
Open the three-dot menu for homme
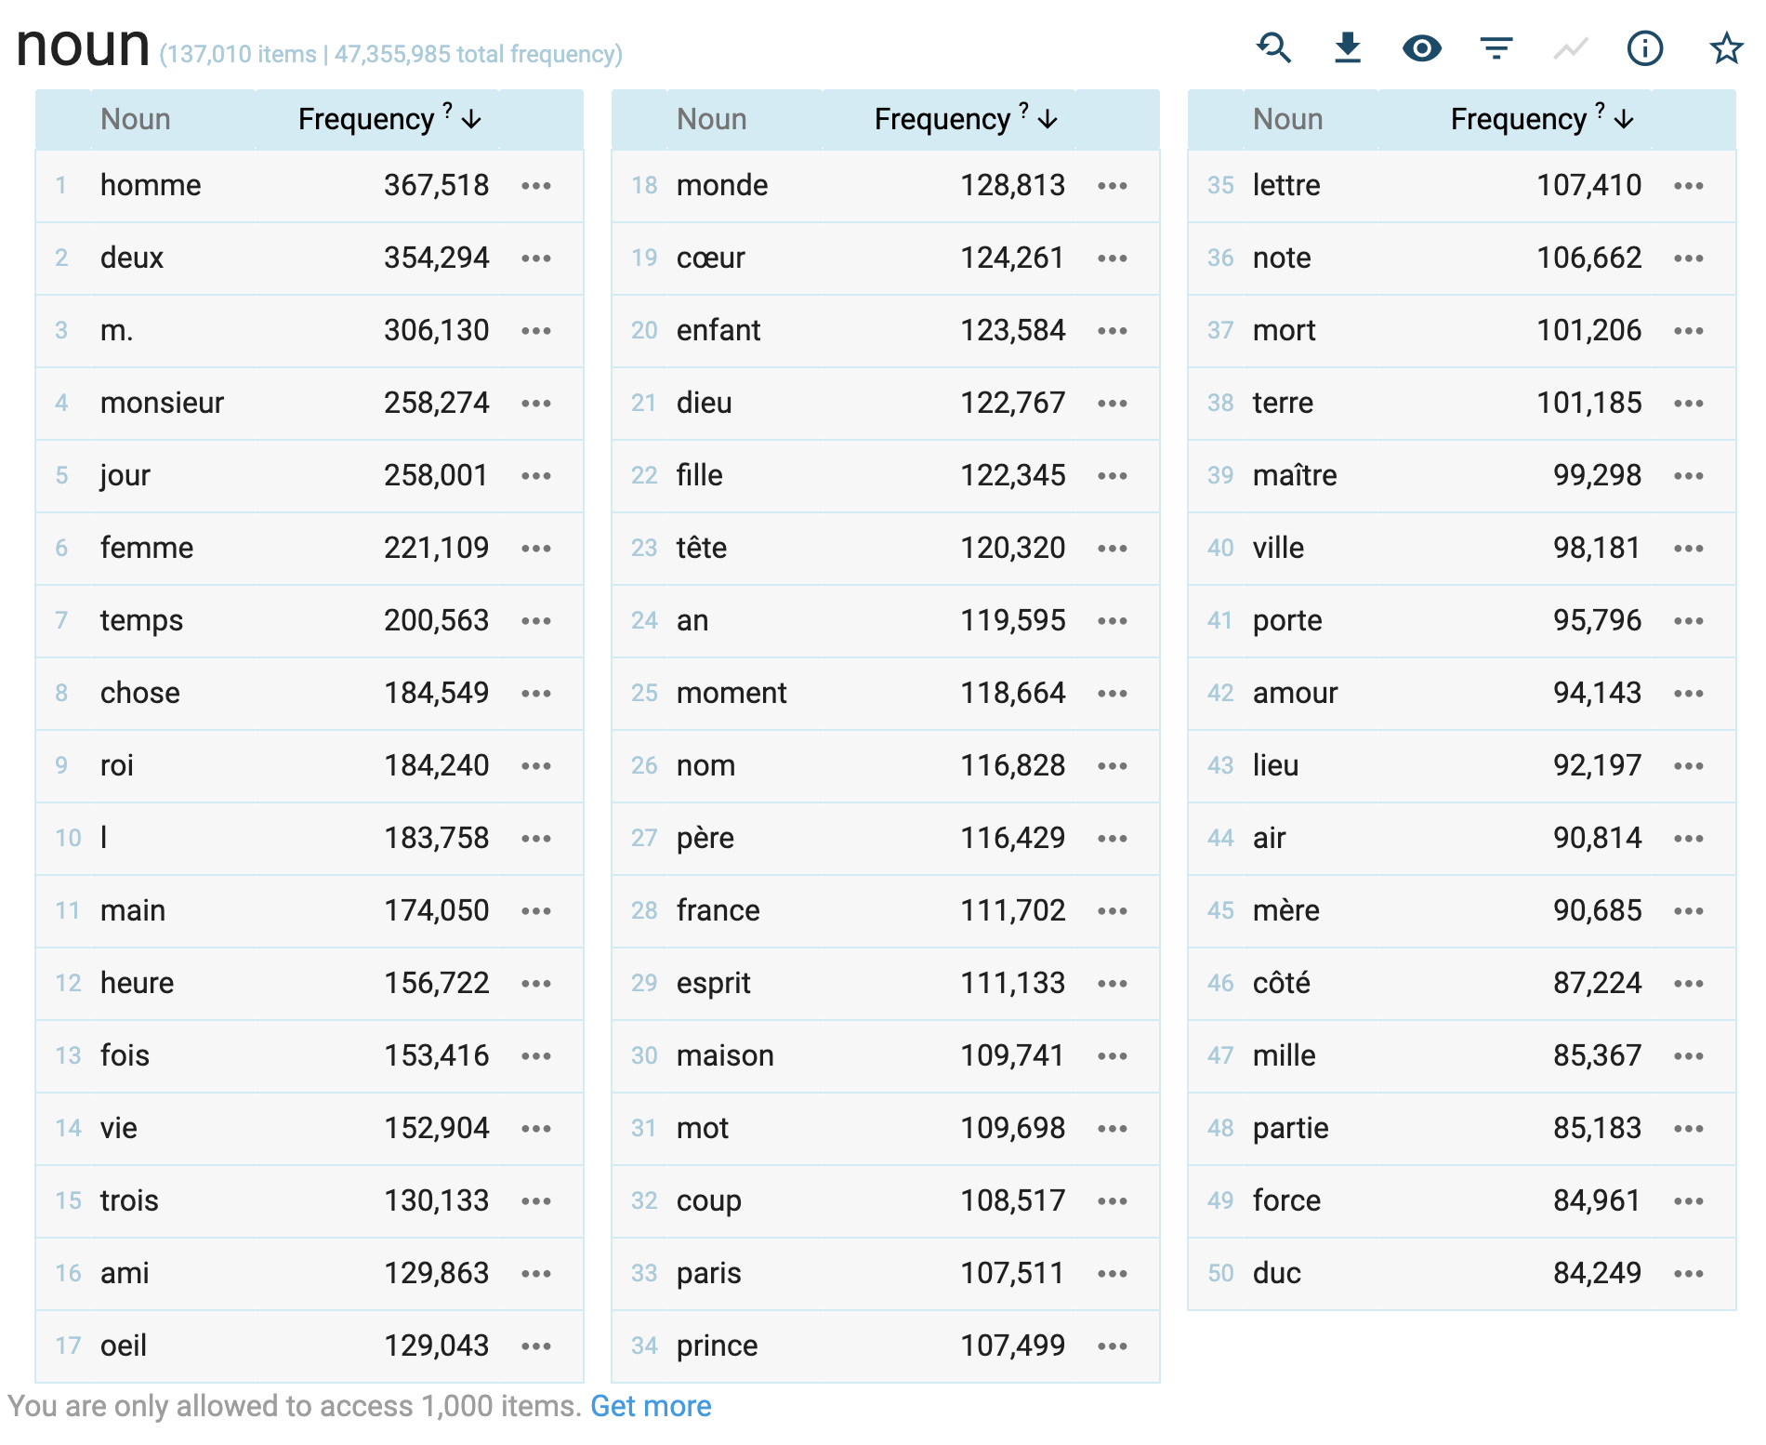pyautogui.click(x=536, y=186)
